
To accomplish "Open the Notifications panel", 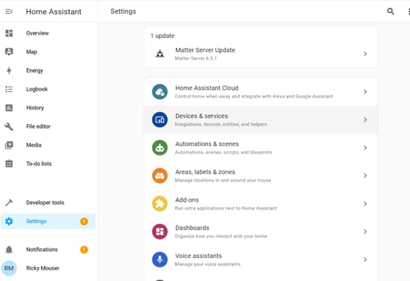I will (48, 250).
